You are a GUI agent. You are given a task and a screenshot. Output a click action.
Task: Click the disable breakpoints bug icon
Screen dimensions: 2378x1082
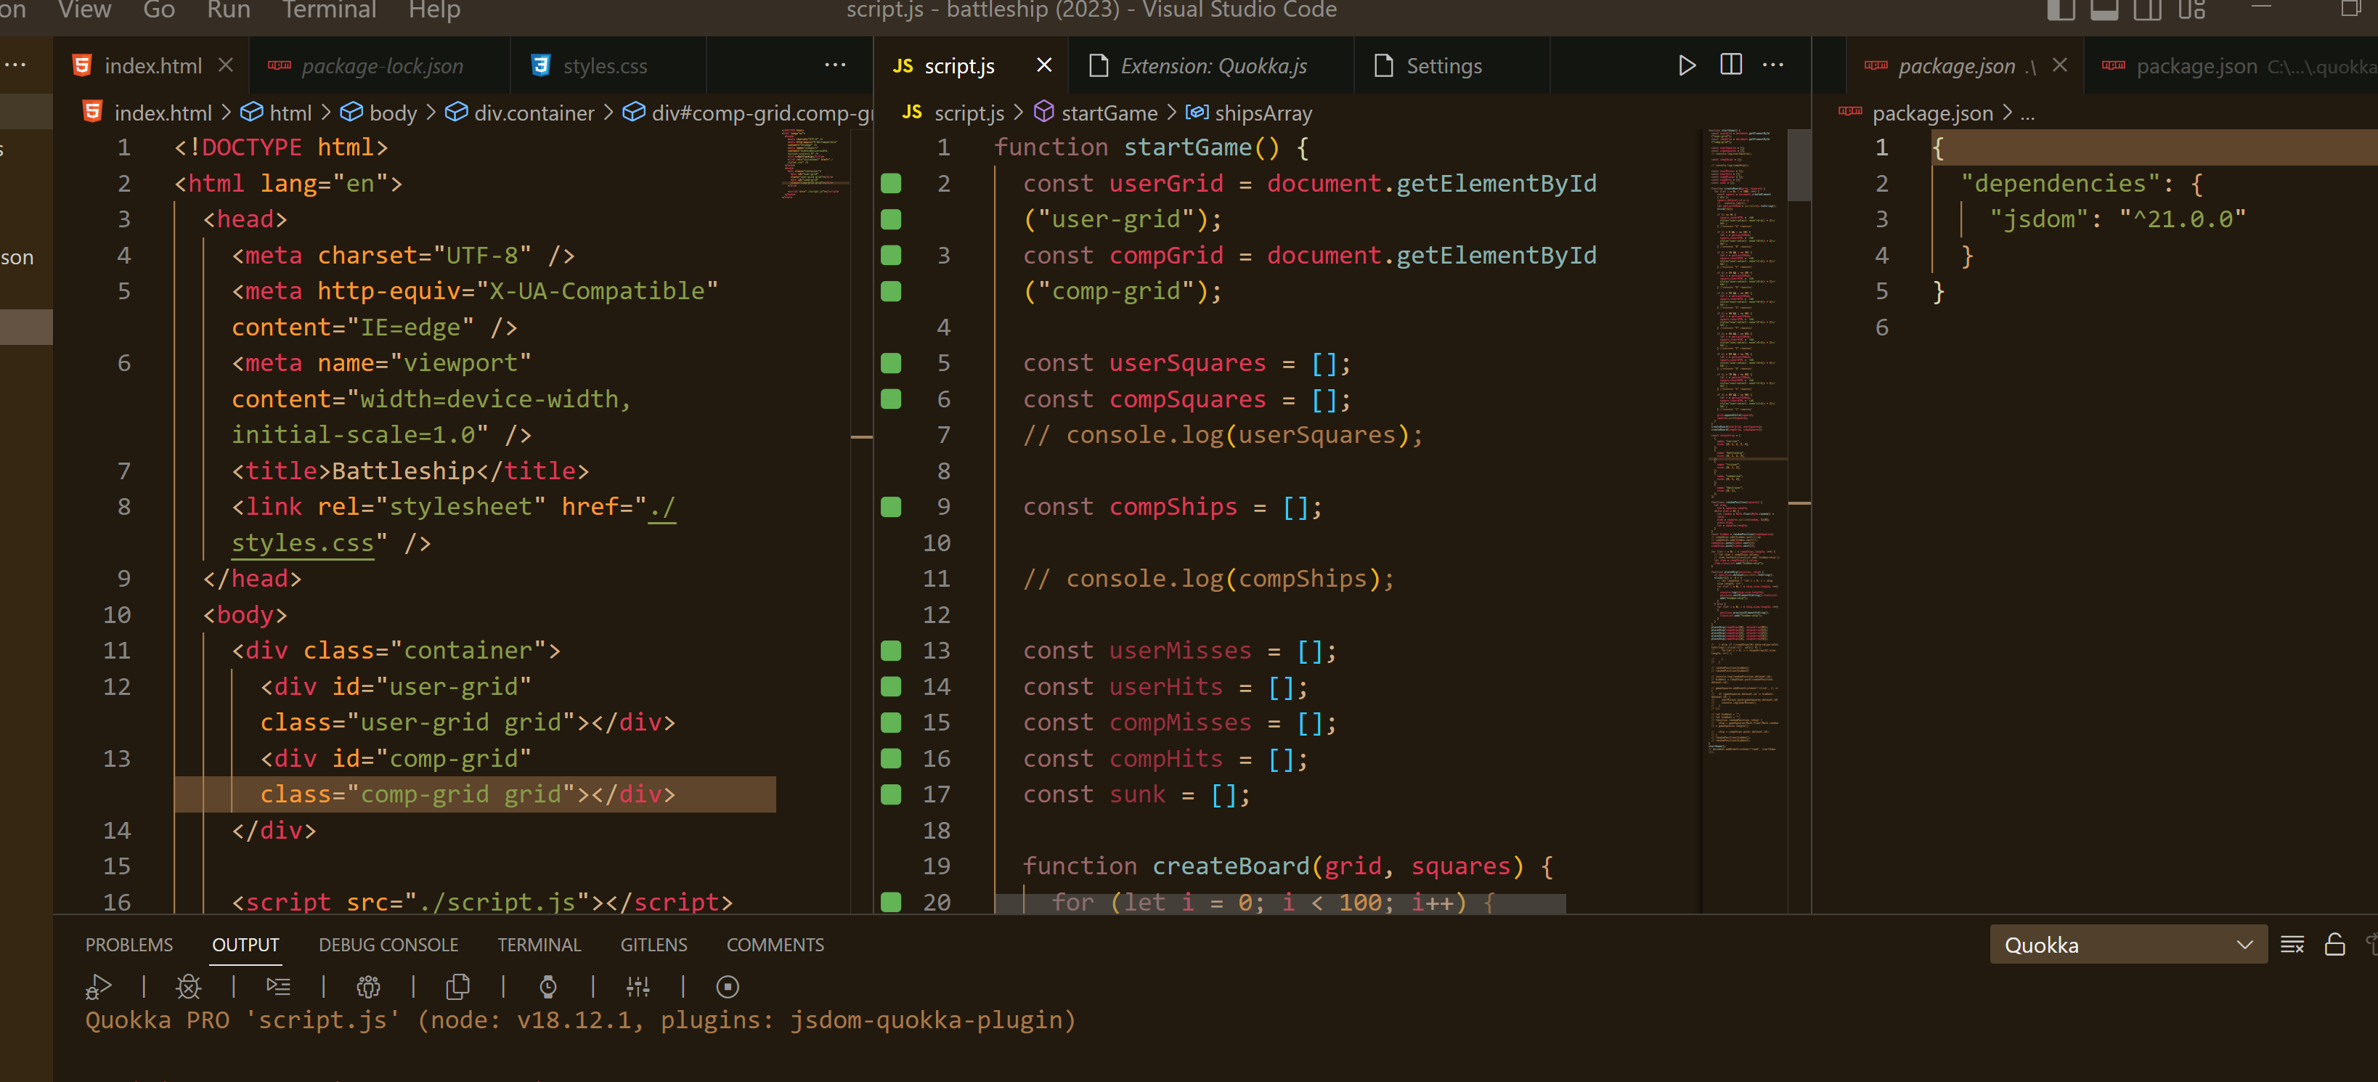188,987
